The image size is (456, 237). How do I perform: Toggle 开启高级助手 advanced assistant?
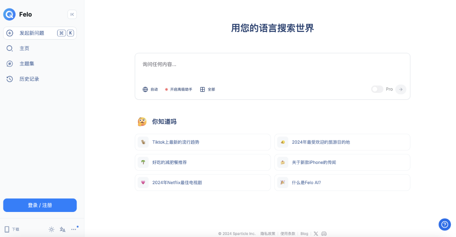[x=178, y=89]
